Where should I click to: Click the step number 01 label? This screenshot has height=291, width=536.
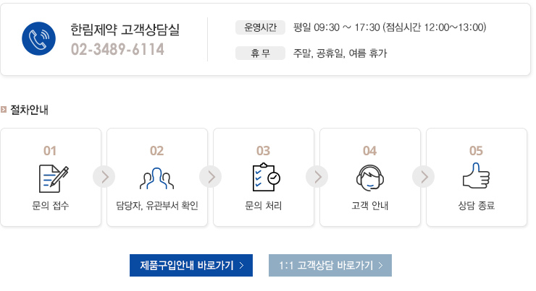[x=50, y=151]
